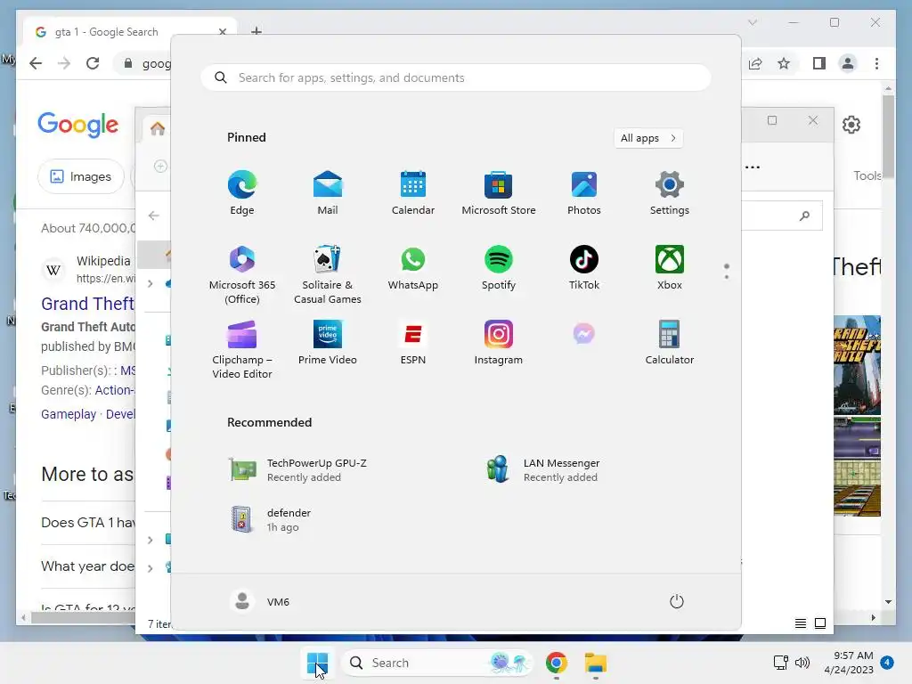Click the Home icon in File Explorer tab
This screenshot has width=912, height=684.
[158, 128]
